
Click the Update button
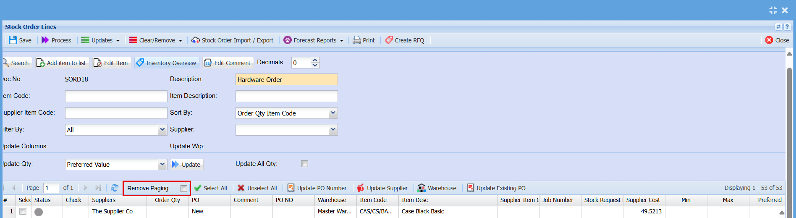click(186, 165)
